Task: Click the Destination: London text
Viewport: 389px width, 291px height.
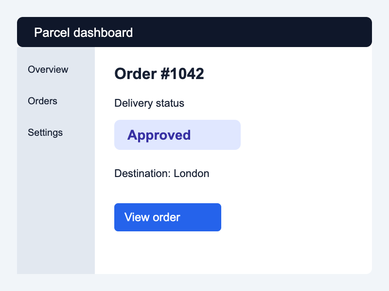Action: click(162, 174)
